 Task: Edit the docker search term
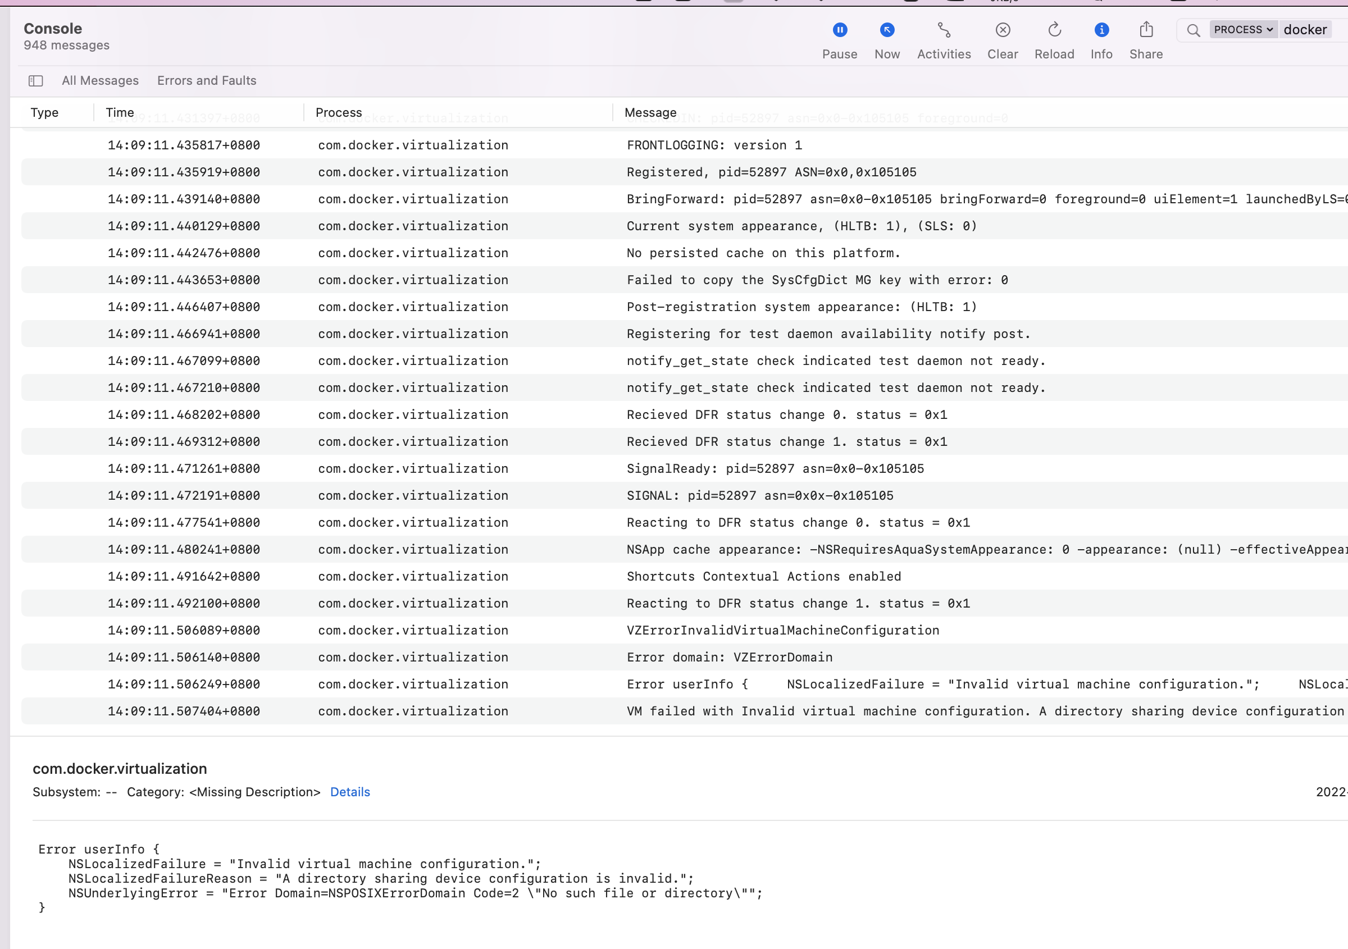point(1305,29)
